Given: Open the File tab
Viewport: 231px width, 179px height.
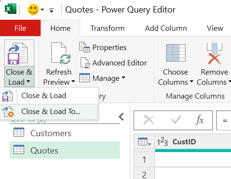Looking at the screenshot, I should coord(20,28).
